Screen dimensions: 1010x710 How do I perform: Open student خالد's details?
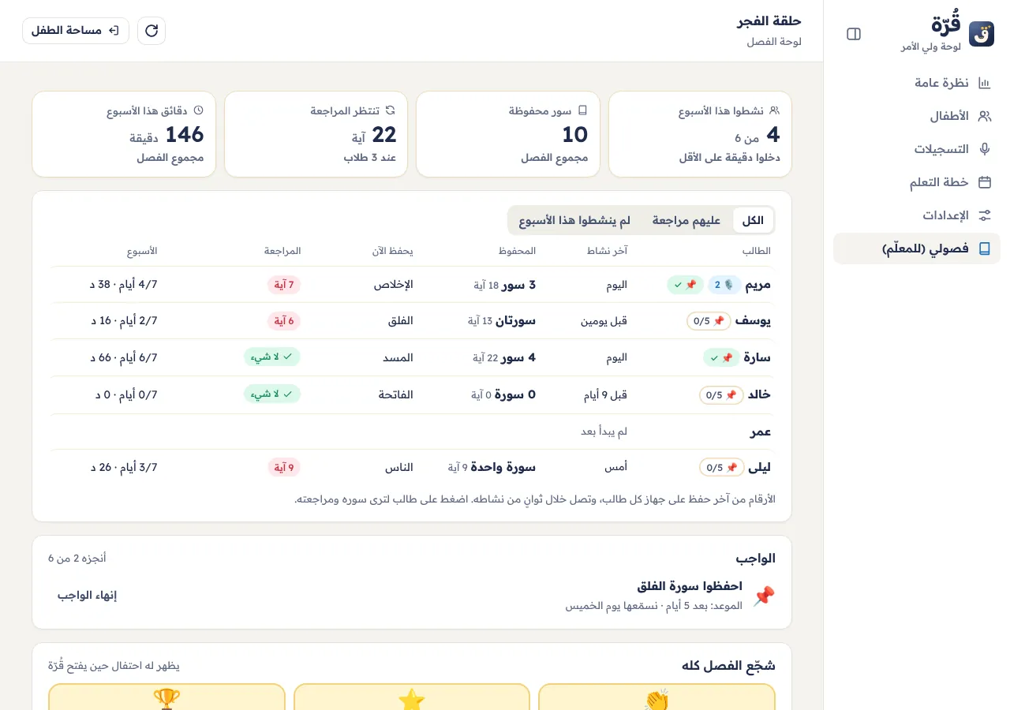click(411, 395)
